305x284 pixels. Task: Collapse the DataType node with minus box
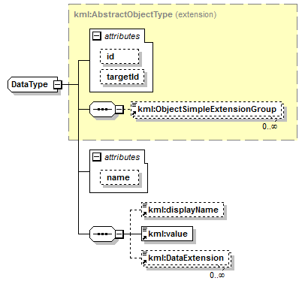click(58, 85)
